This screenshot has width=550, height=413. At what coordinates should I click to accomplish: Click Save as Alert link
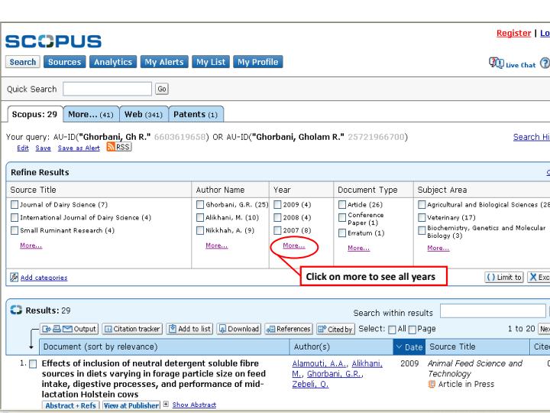tap(79, 148)
